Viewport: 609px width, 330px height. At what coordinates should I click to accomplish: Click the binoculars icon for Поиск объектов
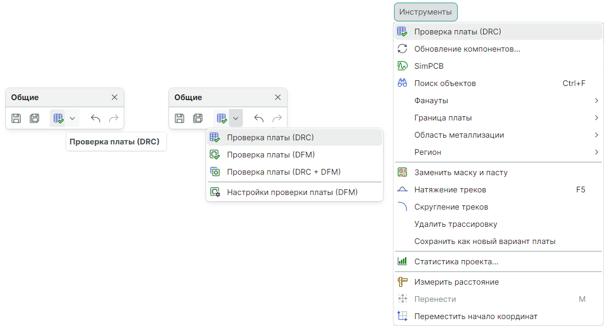coord(402,83)
